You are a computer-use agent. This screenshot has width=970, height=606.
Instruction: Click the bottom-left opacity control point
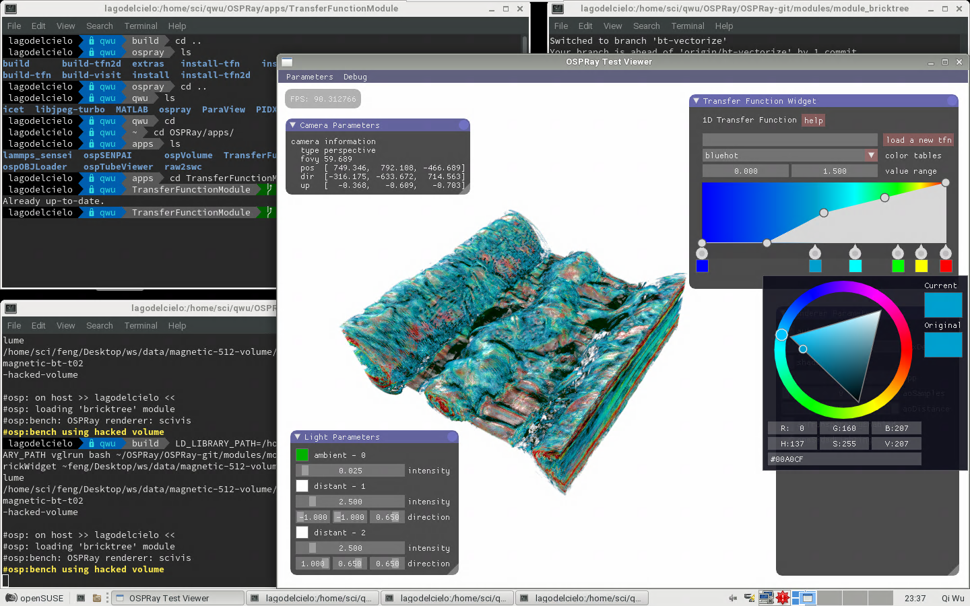coord(702,242)
